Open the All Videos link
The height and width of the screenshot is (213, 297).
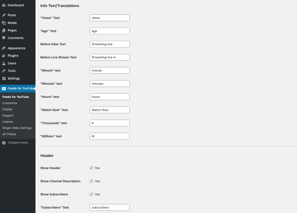[x=9, y=134]
